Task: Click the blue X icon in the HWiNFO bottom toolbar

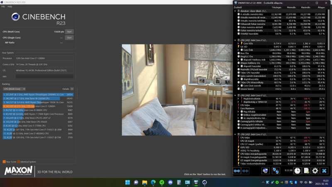Action: click(324, 171)
